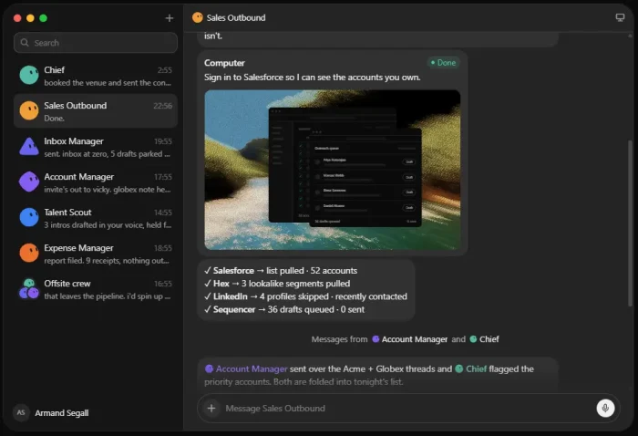Click Chief in Messages from line

pyautogui.click(x=485, y=339)
